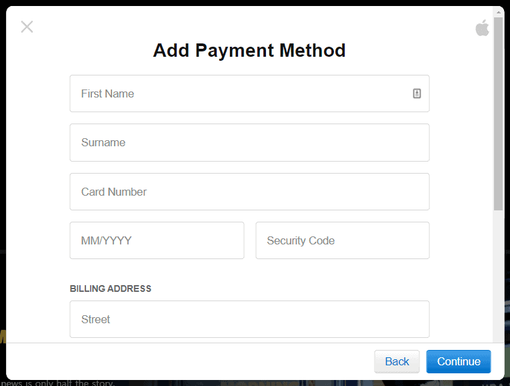Close the Add Payment Method dialog
Viewport: 510px width, 386px height.
click(x=27, y=27)
